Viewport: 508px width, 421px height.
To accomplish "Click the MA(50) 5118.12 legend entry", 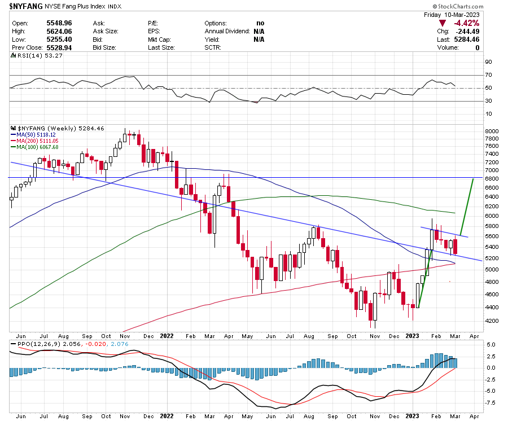I will pyautogui.click(x=33, y=135).
